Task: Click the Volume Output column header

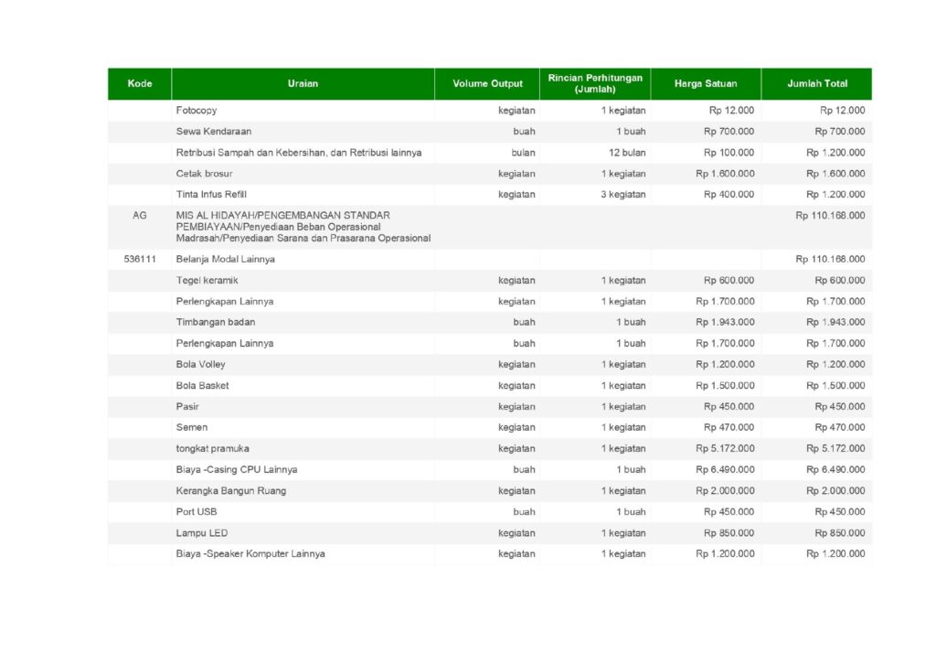Action: click(487, 83)
